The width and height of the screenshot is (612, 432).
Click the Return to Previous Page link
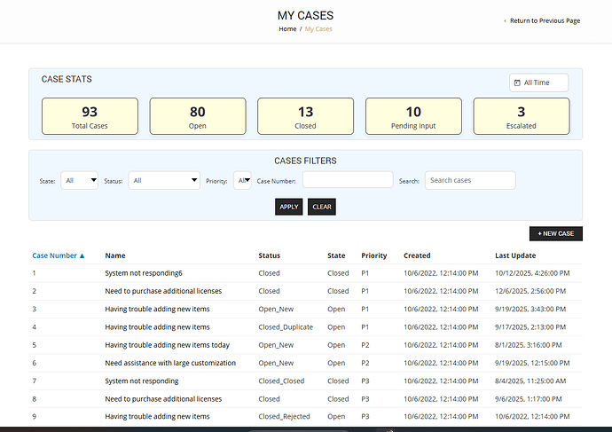[x=542, y=20]
